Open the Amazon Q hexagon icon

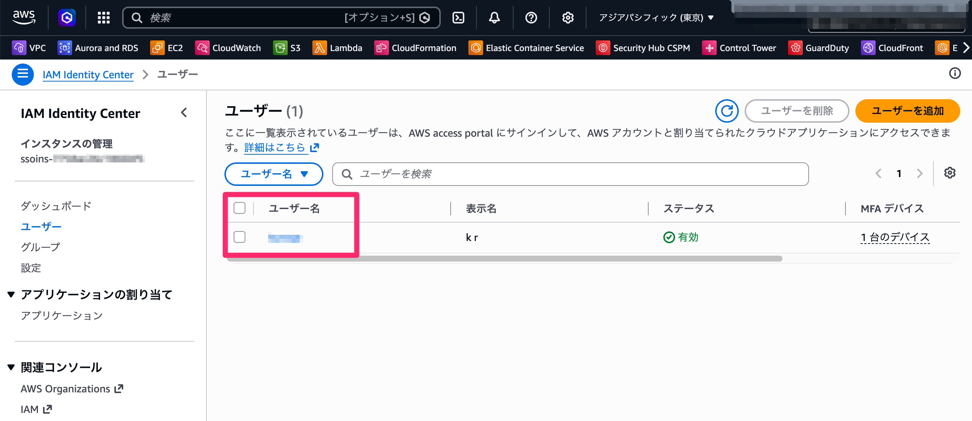(67, 18)
